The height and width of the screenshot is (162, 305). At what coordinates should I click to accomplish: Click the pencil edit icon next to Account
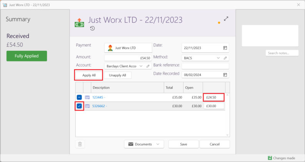[x=148, y=66]
